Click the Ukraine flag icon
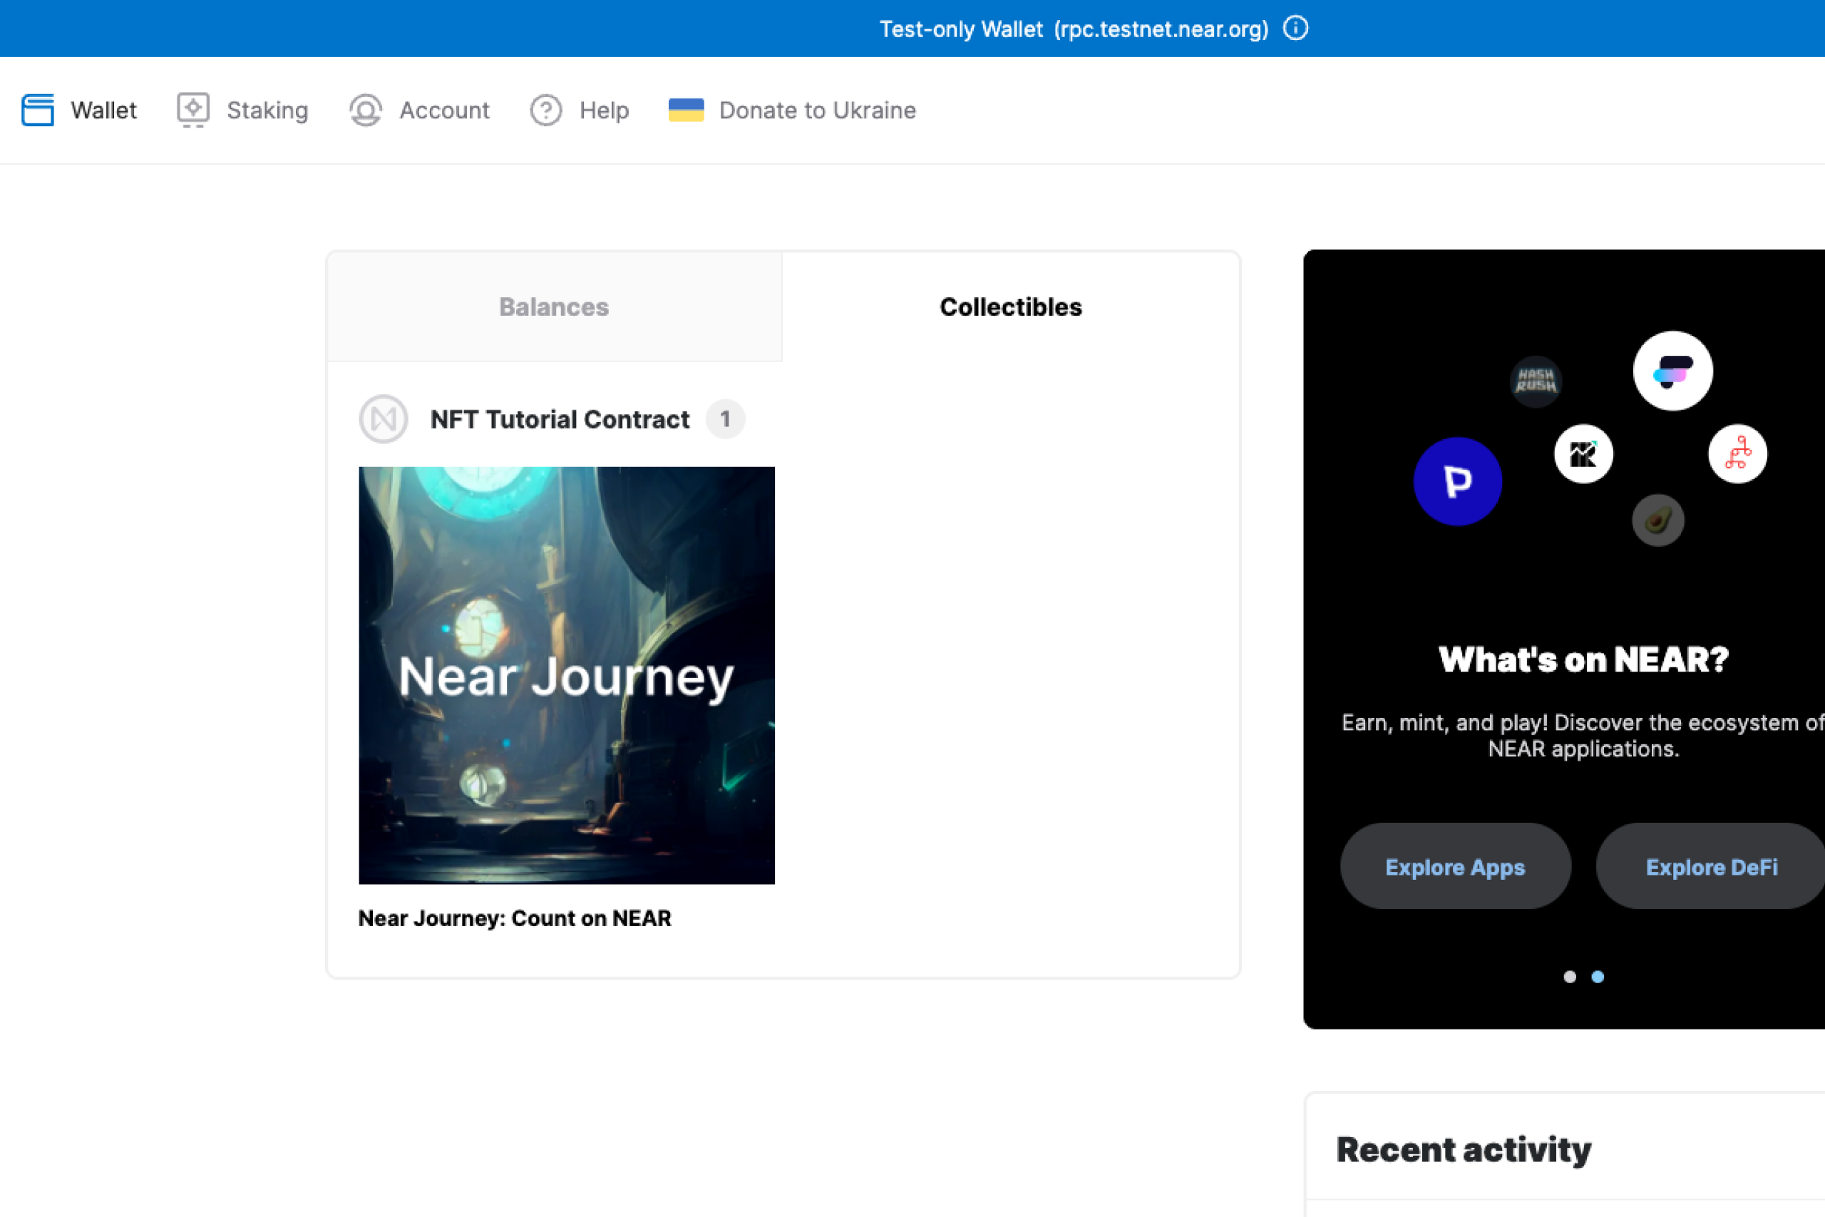 point(686,109)
